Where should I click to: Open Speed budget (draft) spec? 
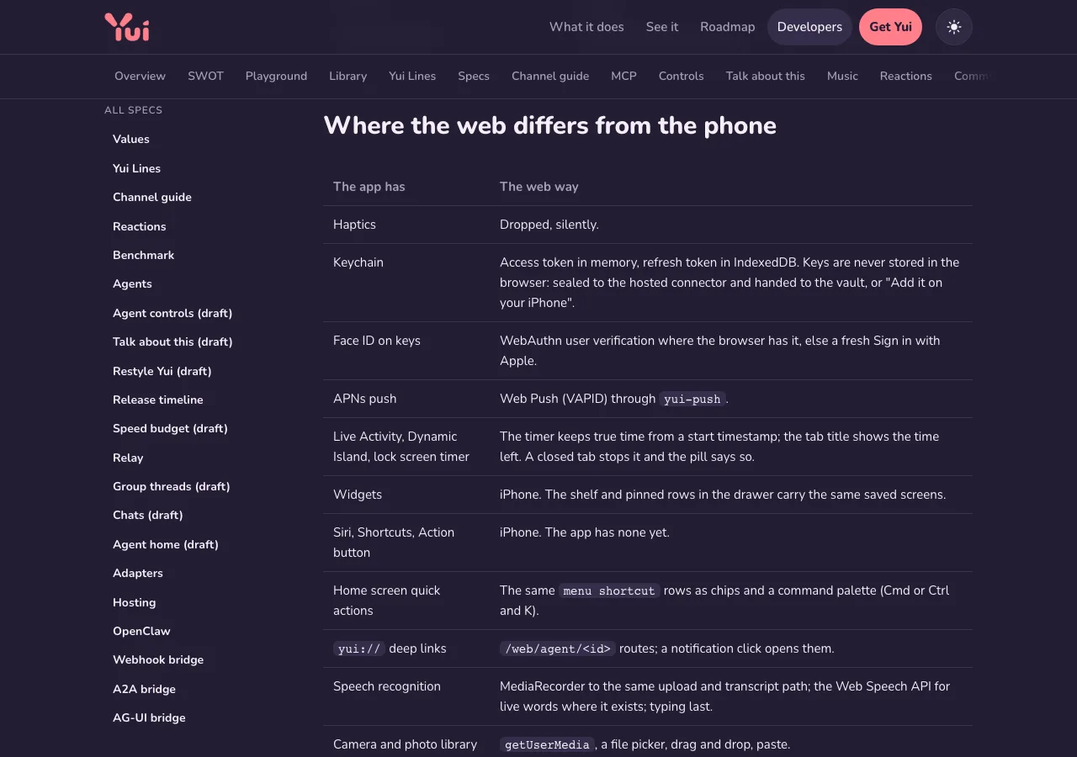click(x=170, y=428)
